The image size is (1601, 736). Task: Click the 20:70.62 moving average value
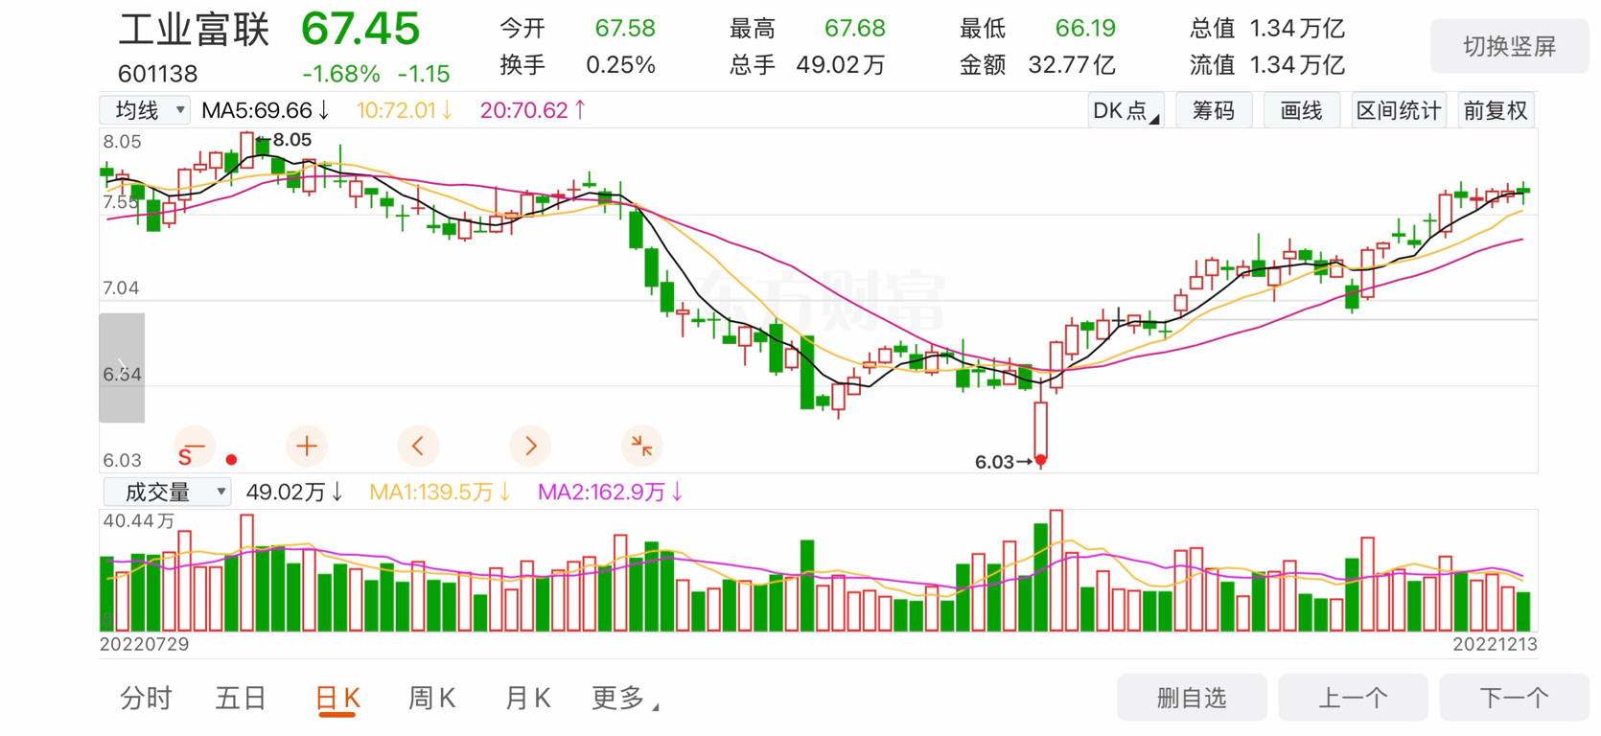click(x=533, y=110)
